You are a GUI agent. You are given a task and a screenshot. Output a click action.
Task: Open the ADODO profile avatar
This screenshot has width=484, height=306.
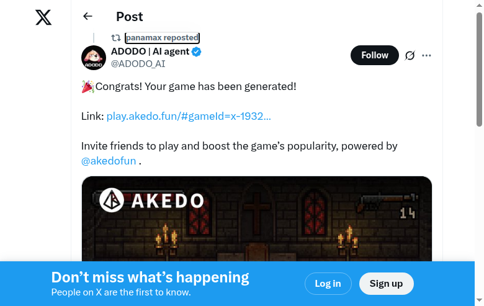(94, 58)
